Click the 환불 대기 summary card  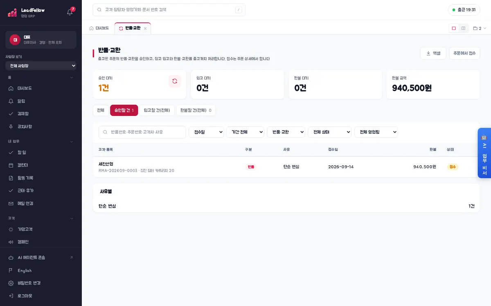pos(335,84)
